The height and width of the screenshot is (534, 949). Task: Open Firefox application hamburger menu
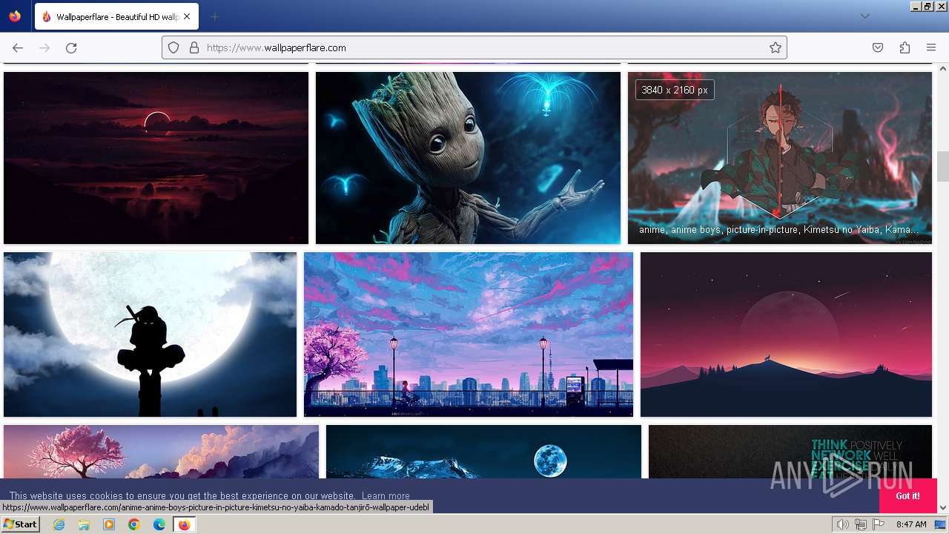pos(931,47)
